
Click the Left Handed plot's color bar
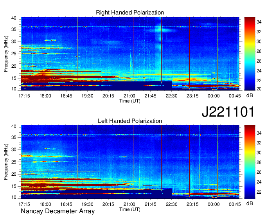point(250,162)
